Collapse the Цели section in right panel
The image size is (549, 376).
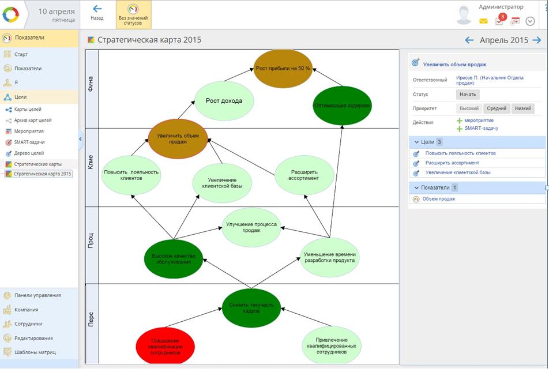coord(416,142)
